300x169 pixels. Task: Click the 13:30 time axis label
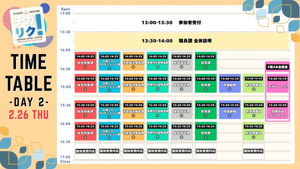point(65,32)
